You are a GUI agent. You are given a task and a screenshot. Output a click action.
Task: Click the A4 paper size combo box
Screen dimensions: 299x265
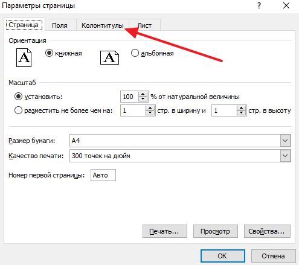[180, 141]
